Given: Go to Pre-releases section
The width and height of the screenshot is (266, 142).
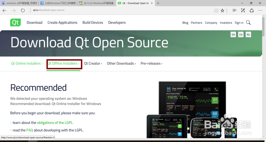Looking at the screenshot, I should (x=152, y=64).
